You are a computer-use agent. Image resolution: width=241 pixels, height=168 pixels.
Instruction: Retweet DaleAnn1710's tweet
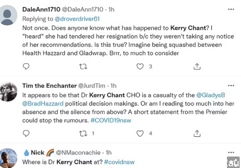(83, 67)
